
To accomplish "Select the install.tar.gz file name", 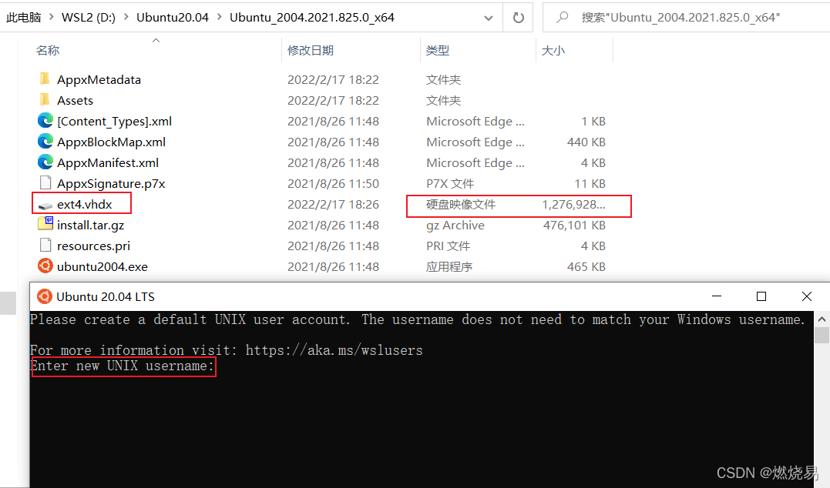I will (90, 225).
